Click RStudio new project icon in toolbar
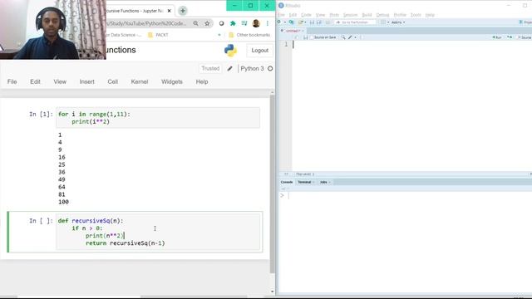 click(292, 22)
